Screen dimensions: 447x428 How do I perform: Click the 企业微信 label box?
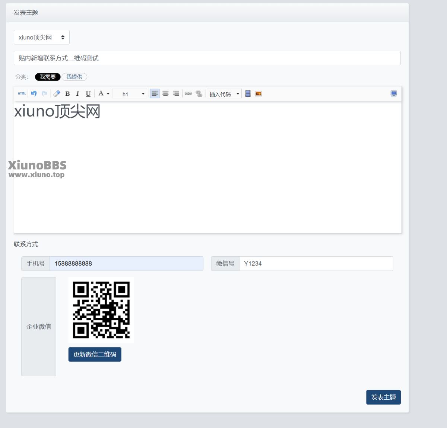tap(39, 327)
